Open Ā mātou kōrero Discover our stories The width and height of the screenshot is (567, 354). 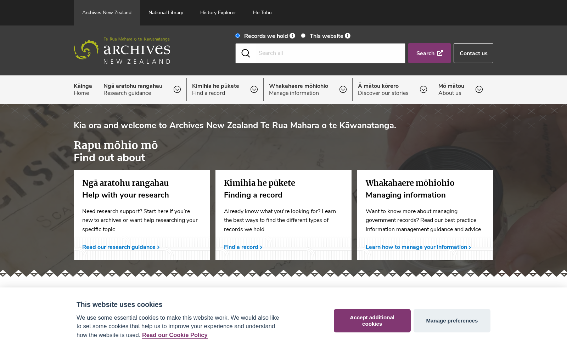[x=383, y=90]
